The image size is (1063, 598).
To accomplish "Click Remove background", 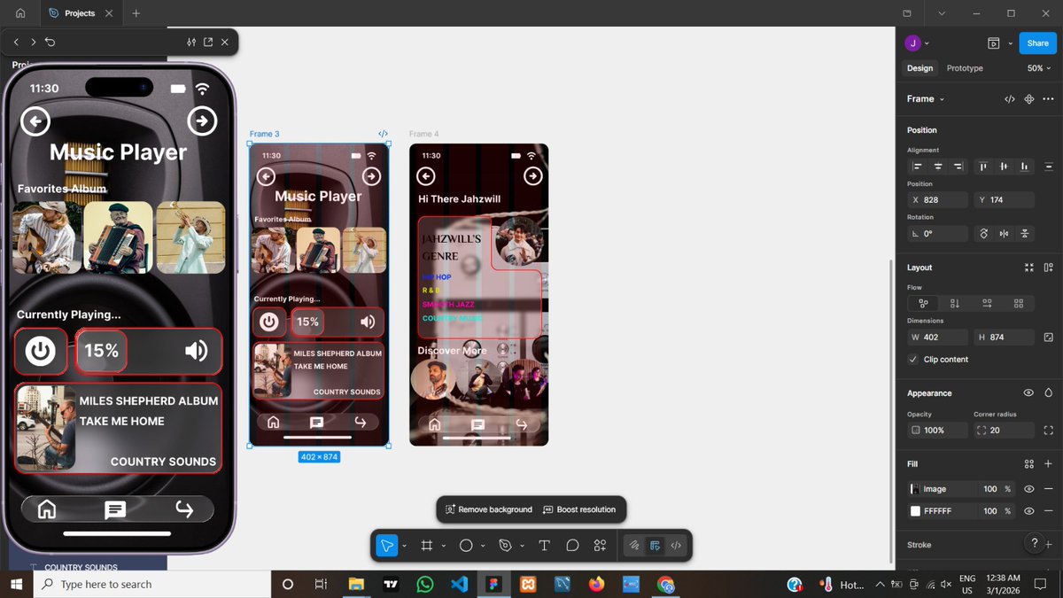I will (x=489, y=509).
